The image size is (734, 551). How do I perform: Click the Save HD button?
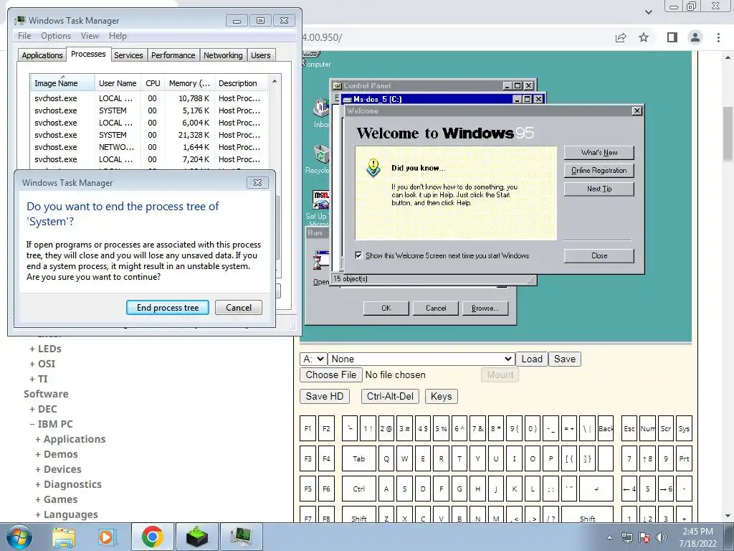(x=325, y=396)
